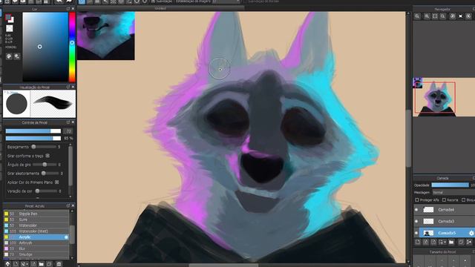Select the Smudge brush
Image resolution: width=475 pixels, height=267 pixels.
[36, 254]
